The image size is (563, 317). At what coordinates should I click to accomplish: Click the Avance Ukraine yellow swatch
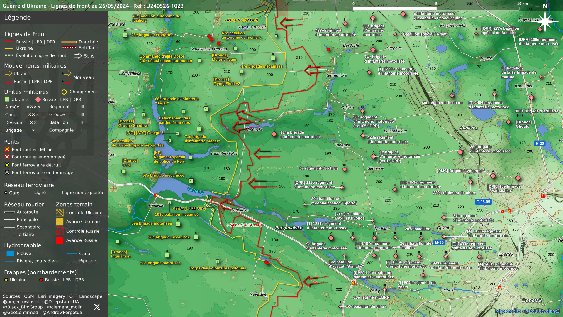[60, 222]
